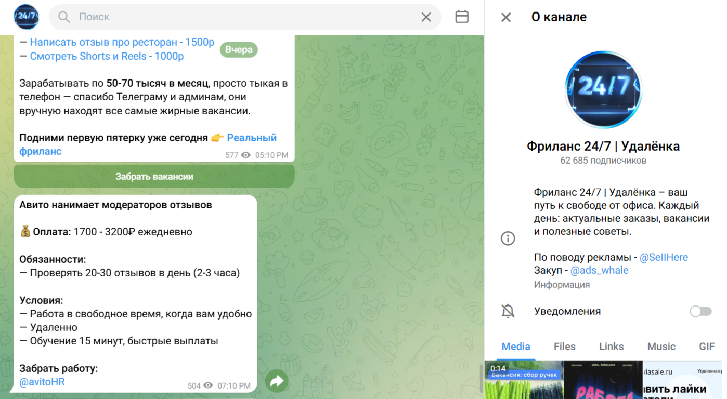This screenshot has height=399, width=727.
Task: Open the calendar date picker icon
Action: click(x=462, y=17)
